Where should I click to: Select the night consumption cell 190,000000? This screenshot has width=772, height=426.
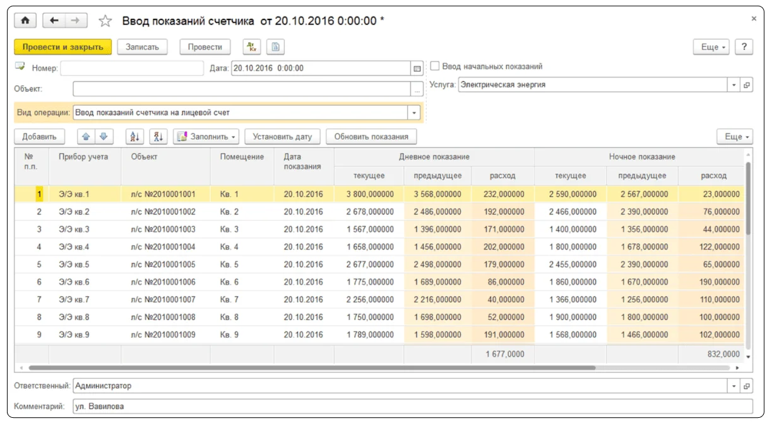coord(711,282)
